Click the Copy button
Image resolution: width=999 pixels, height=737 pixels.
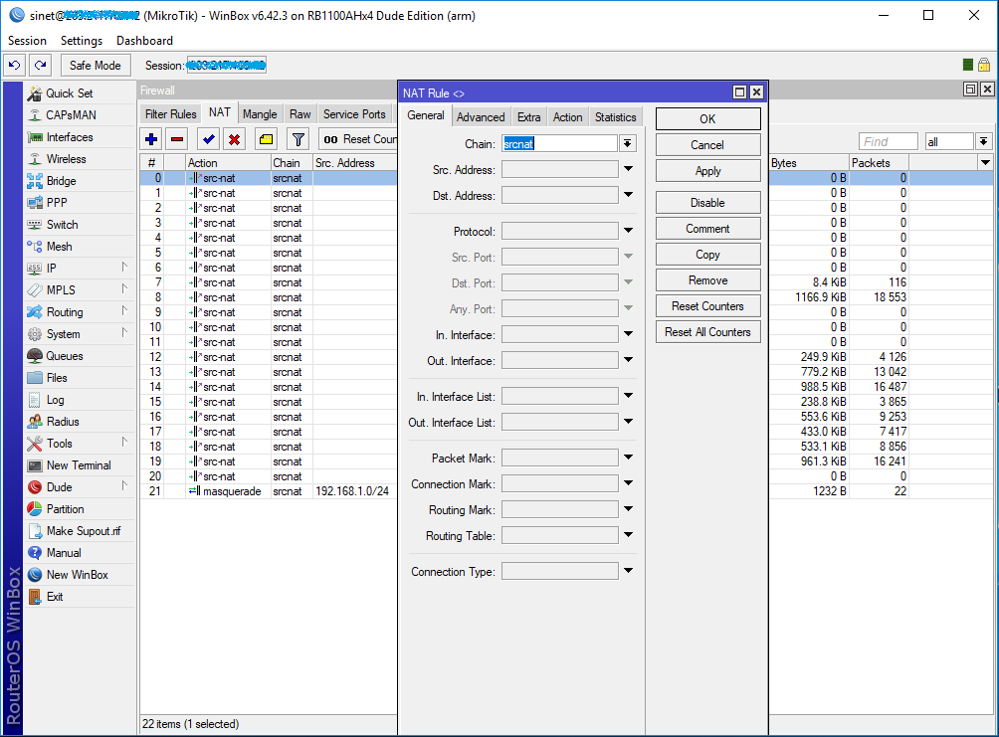[x=707, y=255]
